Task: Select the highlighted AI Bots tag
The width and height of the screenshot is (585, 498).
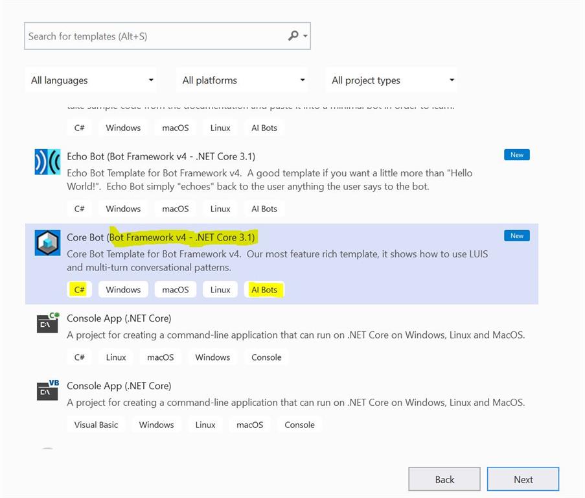Action: click(x=264, y=289)
